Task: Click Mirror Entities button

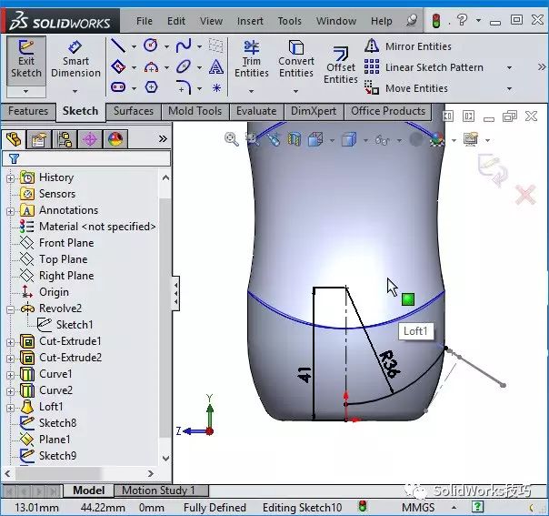Action: (x=408, y=46)
